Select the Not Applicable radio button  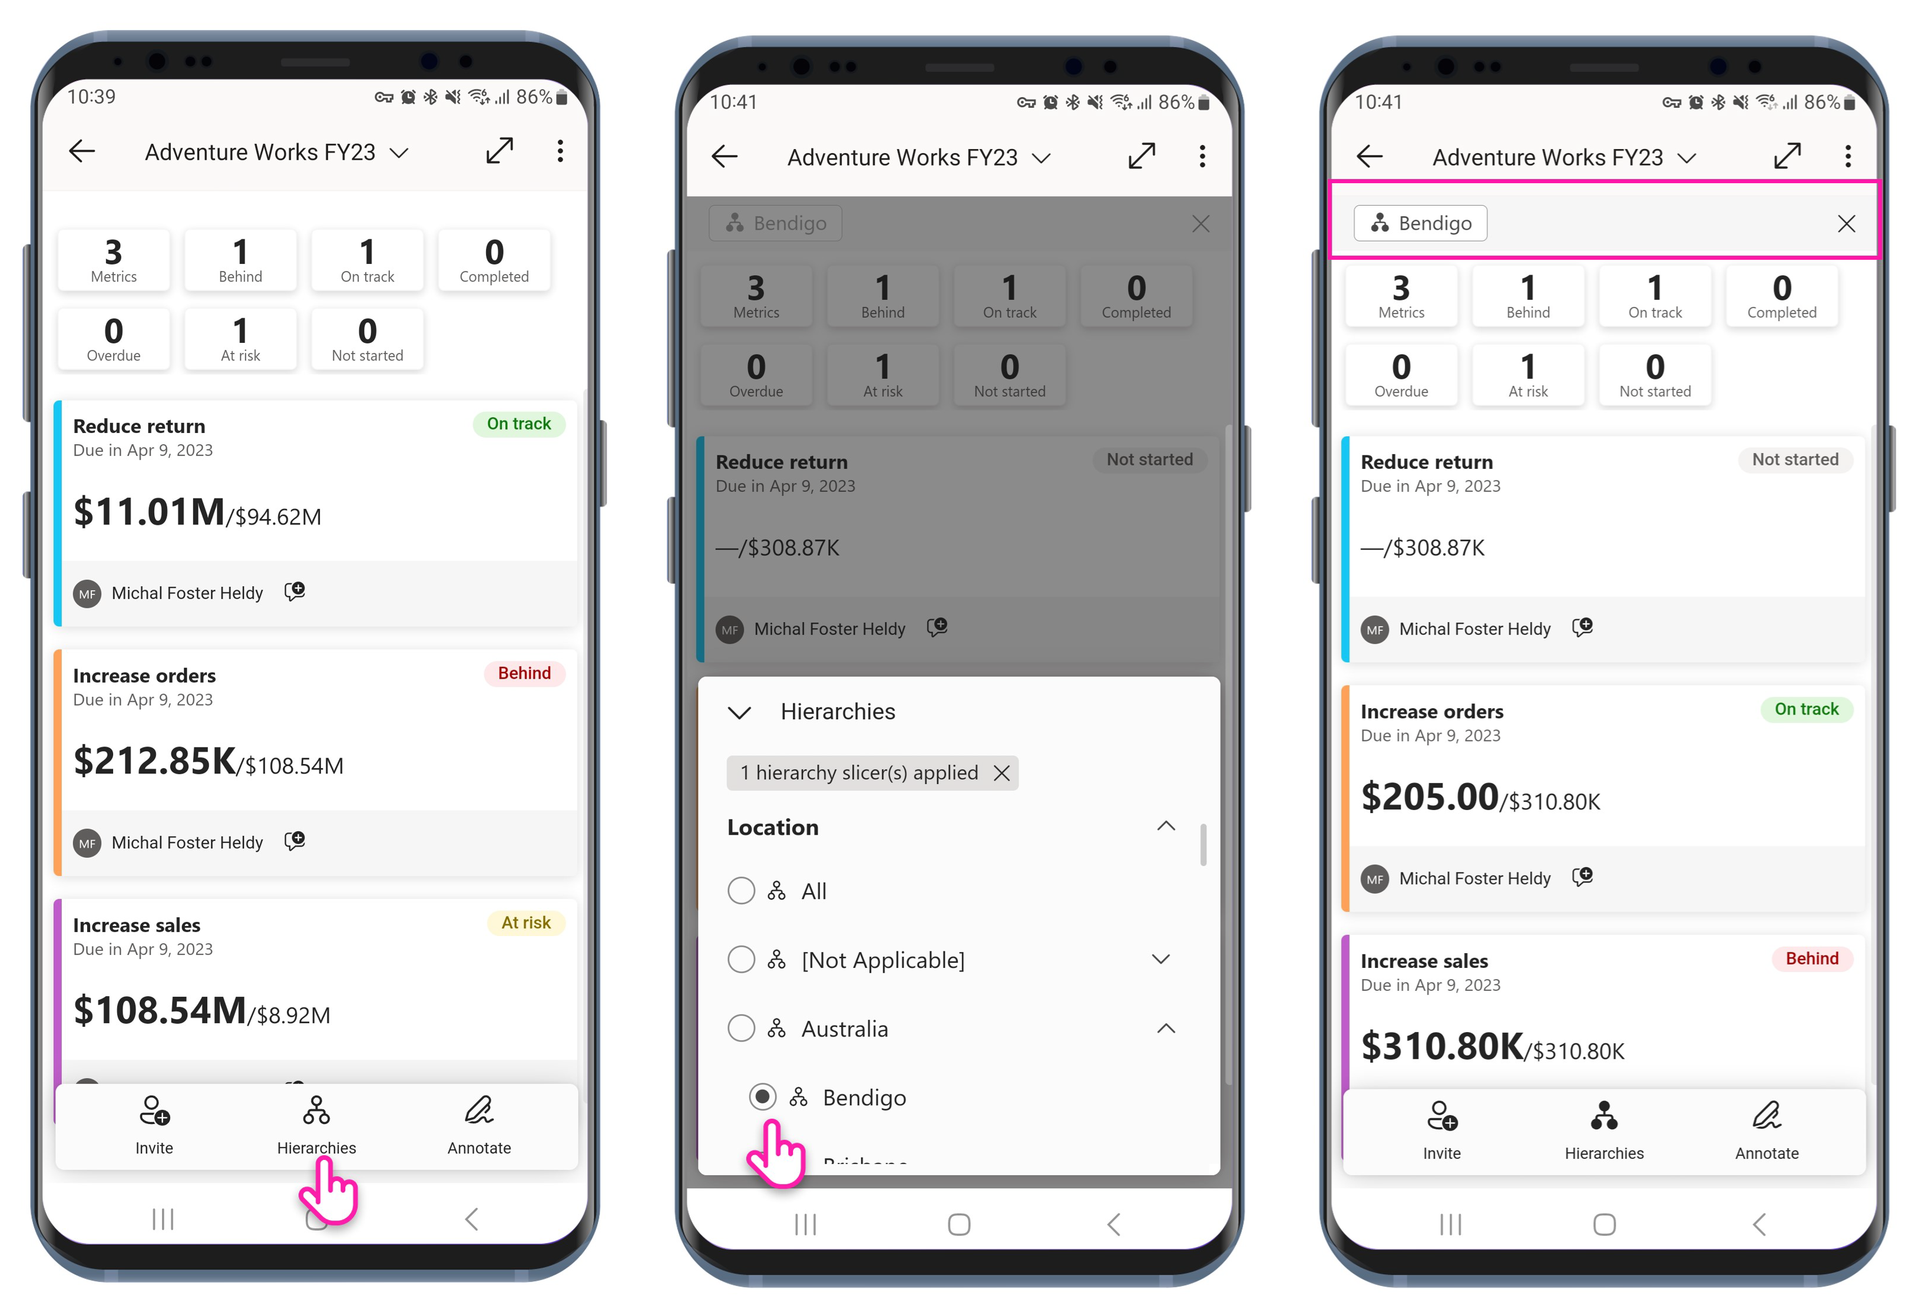[739, 958]
